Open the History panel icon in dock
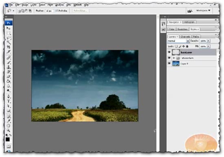Viewport: 224px width, 157px height. pyautogui.click(x=163, y=24)
